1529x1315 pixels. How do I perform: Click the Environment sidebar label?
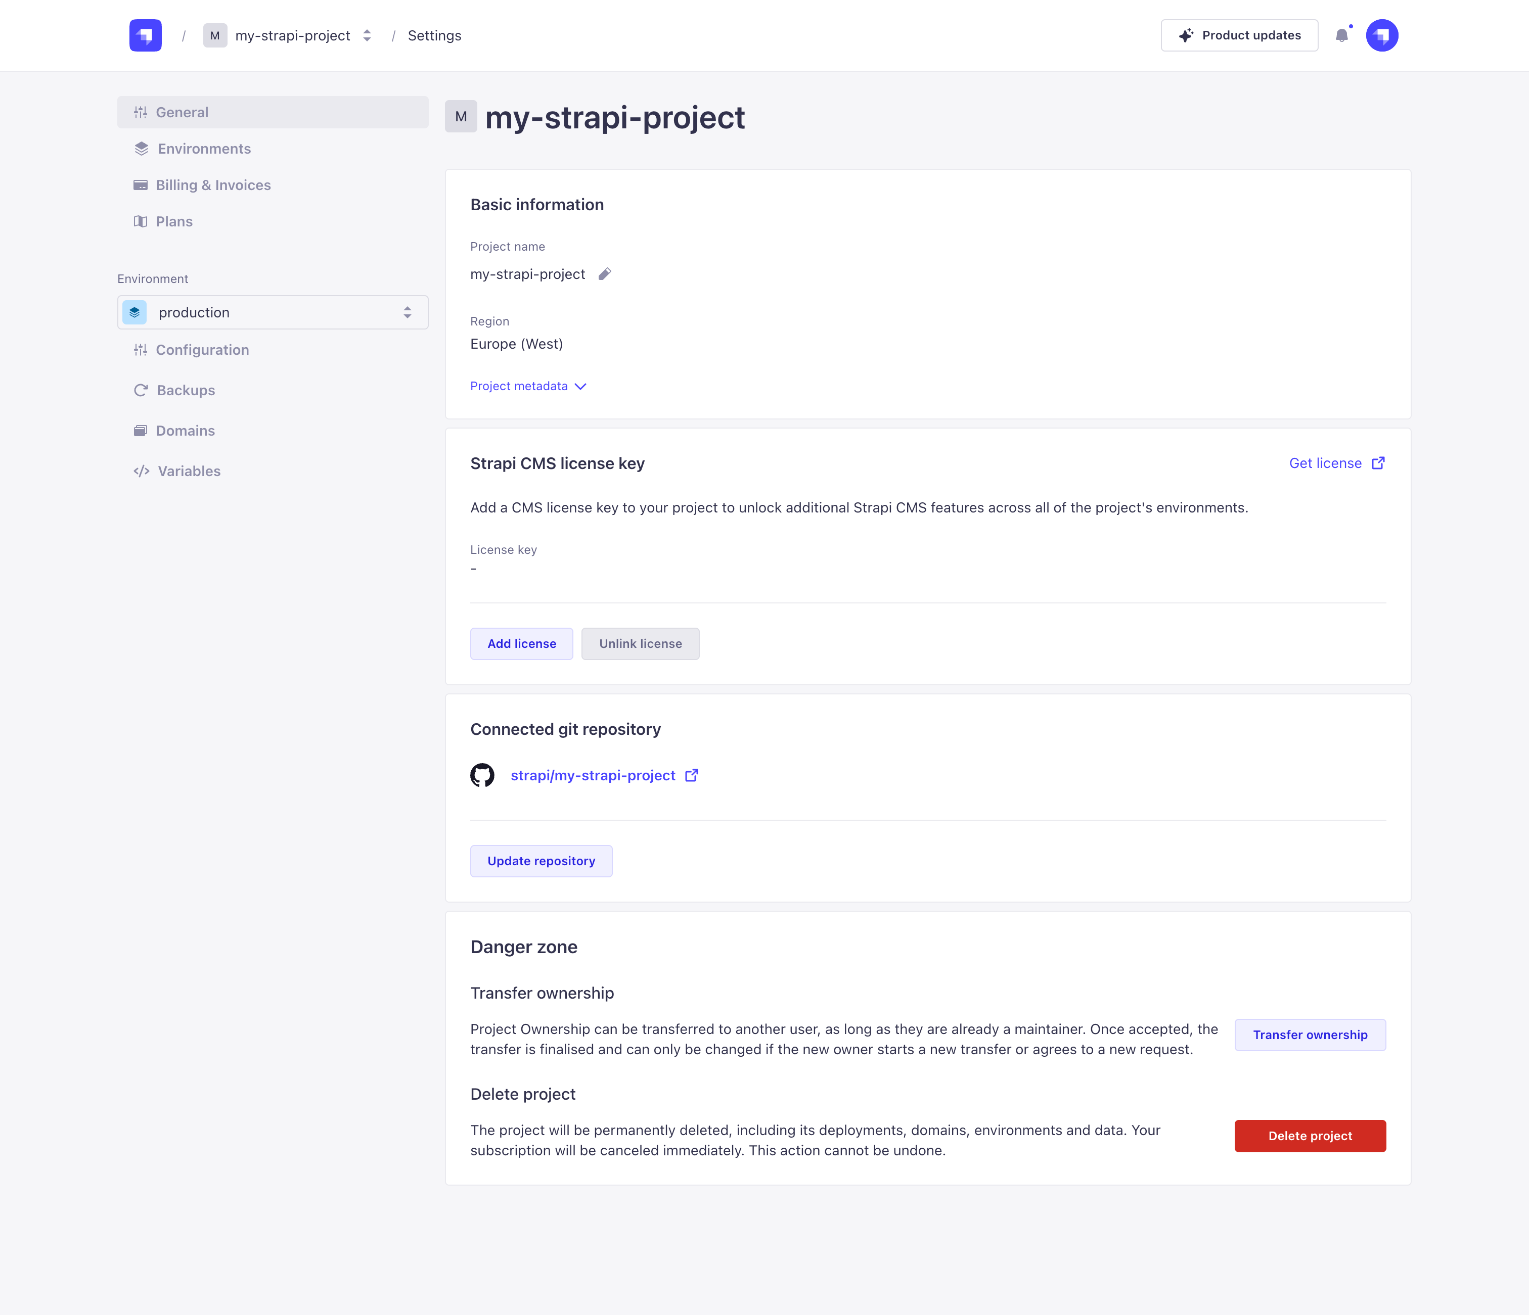153,279
